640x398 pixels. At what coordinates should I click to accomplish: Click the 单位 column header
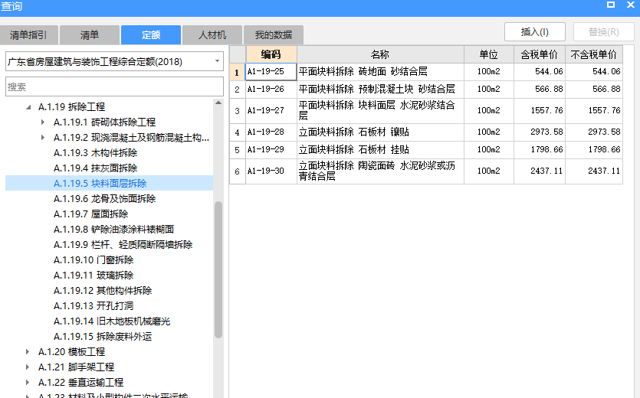click(488, 54)
